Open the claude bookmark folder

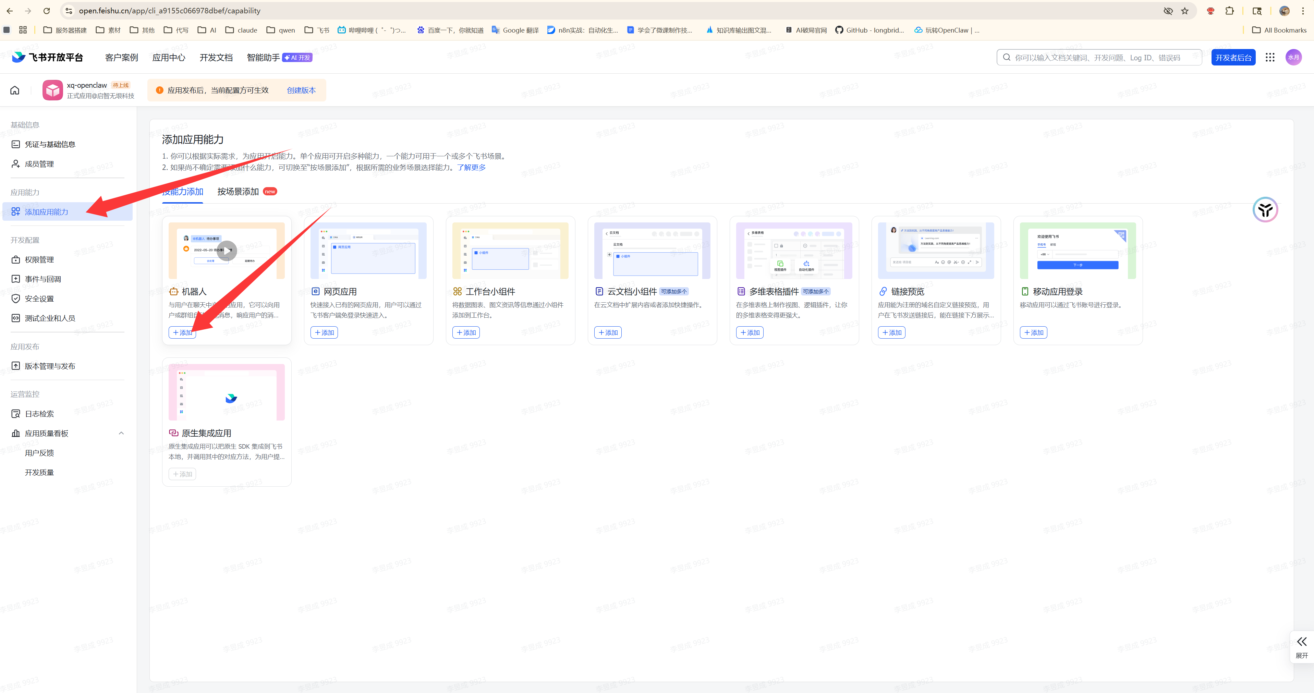(x=241, y=30)
